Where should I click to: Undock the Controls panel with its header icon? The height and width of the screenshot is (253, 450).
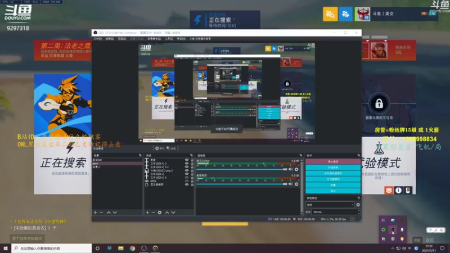359,156
